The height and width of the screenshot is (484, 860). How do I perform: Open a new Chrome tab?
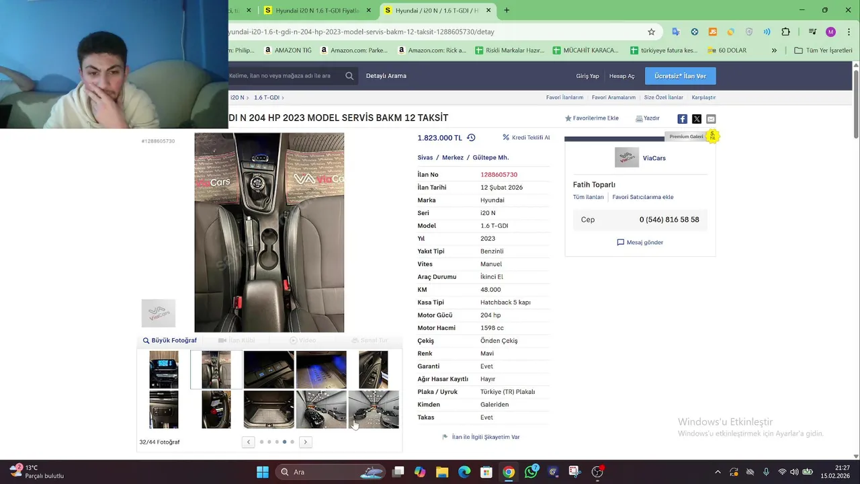coord(507,11)
